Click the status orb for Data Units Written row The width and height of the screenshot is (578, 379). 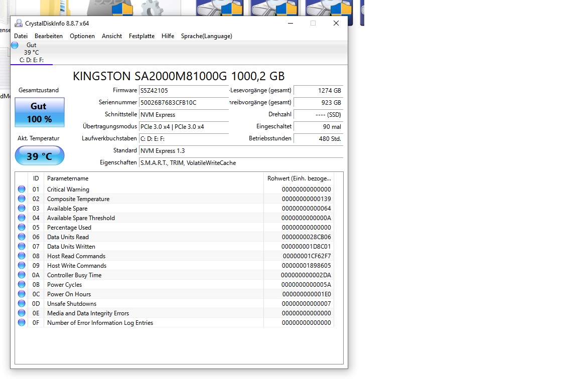tap(22, 247)
